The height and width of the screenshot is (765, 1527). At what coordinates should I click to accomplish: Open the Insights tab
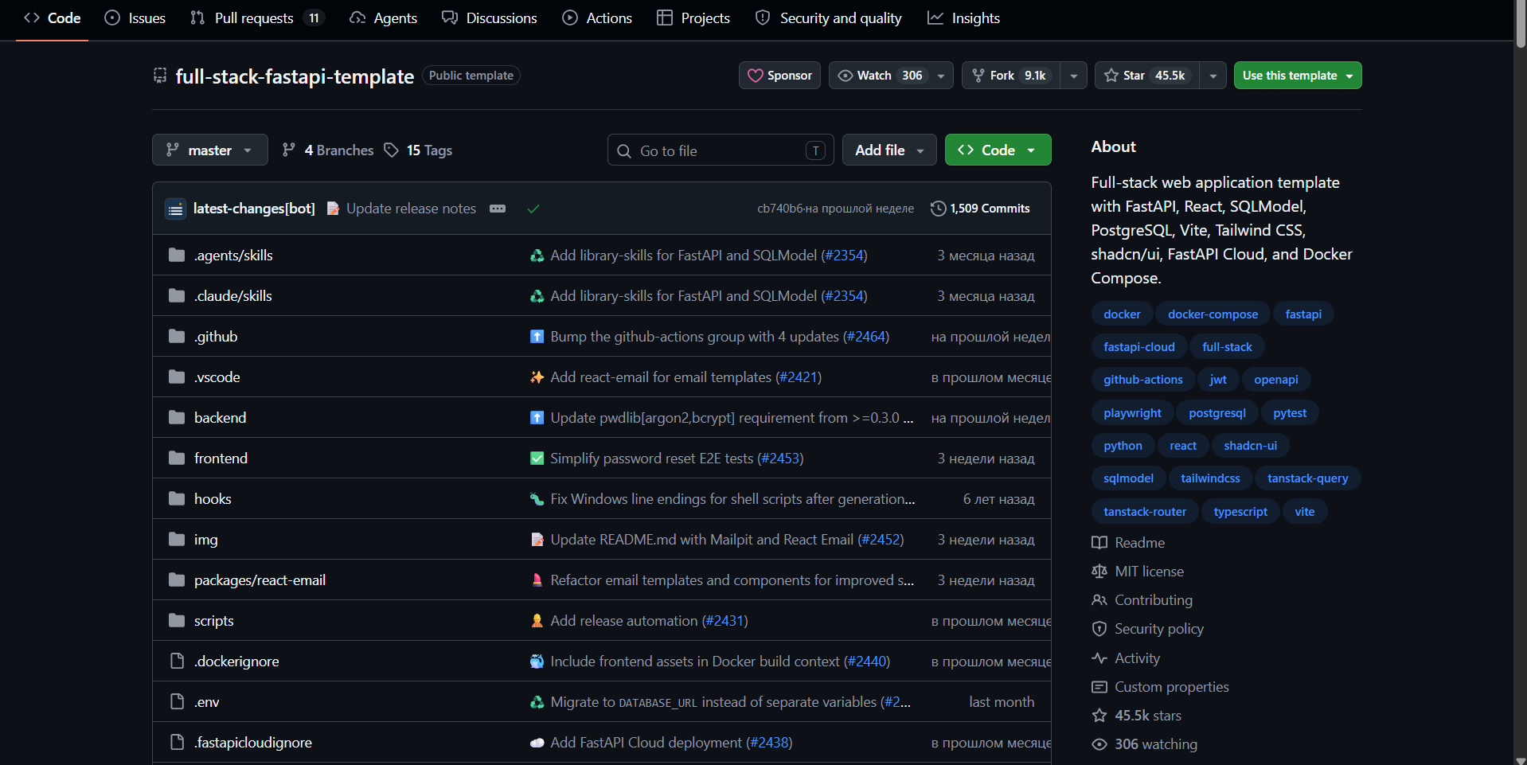964,18
